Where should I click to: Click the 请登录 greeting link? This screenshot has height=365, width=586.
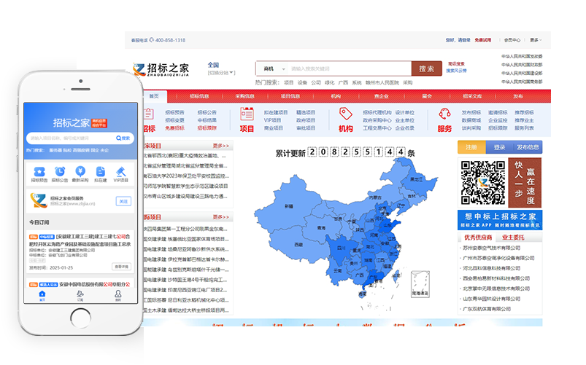tap(464, 40)
